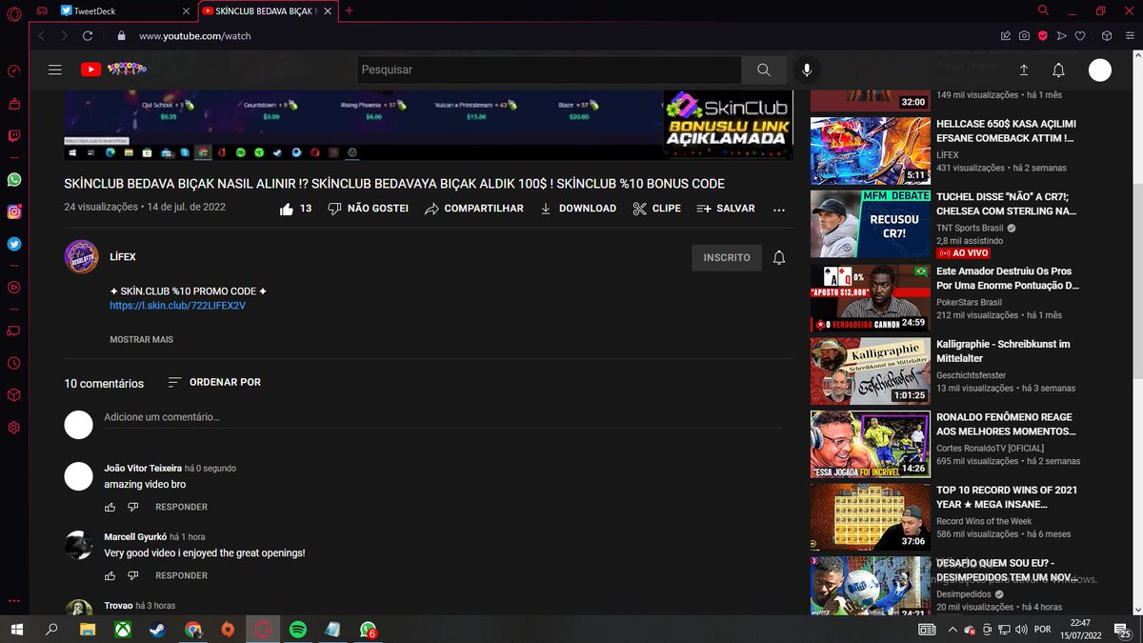The height and width of the screenshot is (643, 1143).
Task: Open history clock icon in sidebar
Action: pyautogui.click(x=13, y=363)
